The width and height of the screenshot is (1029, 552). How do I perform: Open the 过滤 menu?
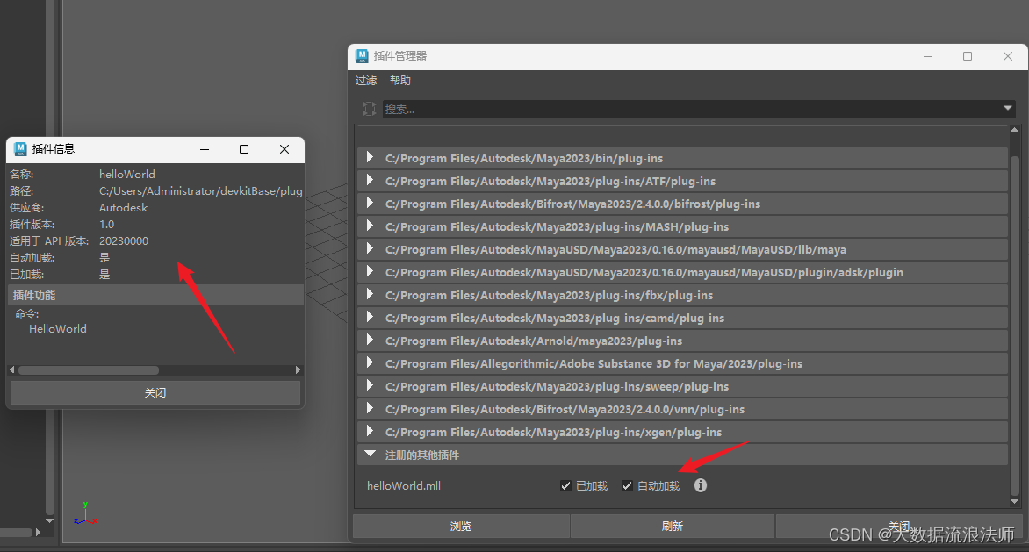click(x=366, y=80)
